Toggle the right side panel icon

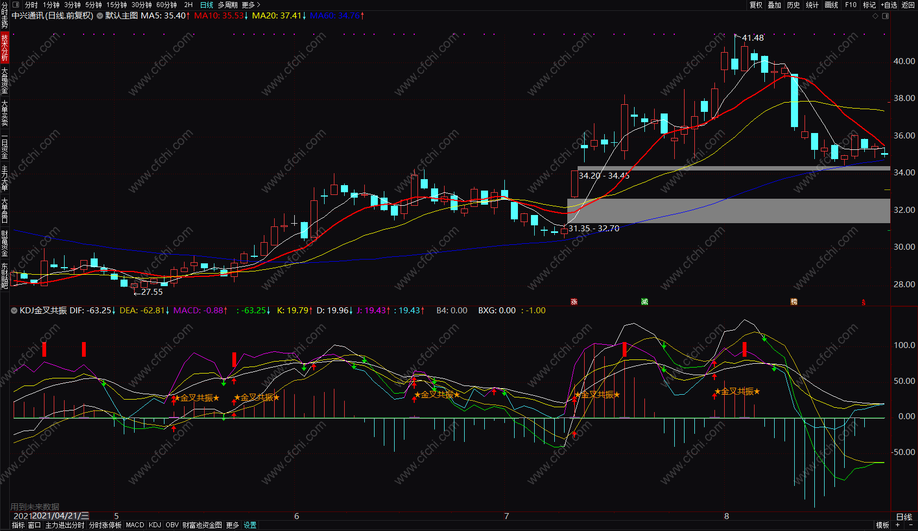pos(885,16)
